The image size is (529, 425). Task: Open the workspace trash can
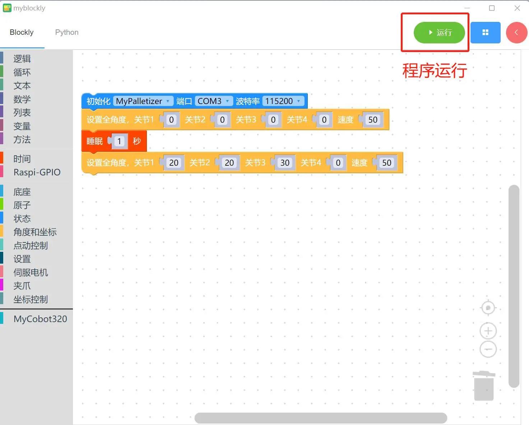pyautogui.click(x=484, y=387)
